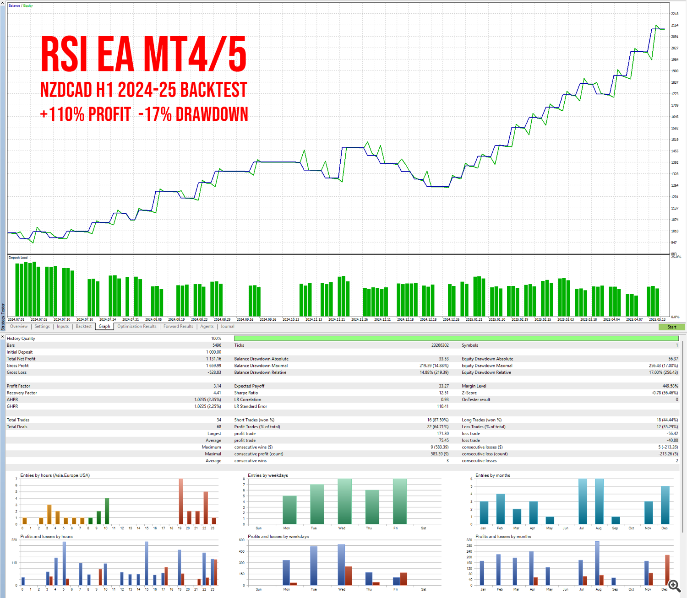Select the GHPR value 1.0225 (2.25%)

point(208,406)
